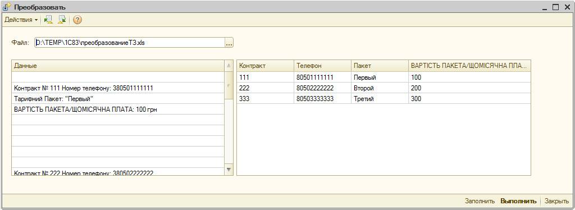Select phone cell 80503333333

pyautogui.click(x=322, y=99)
